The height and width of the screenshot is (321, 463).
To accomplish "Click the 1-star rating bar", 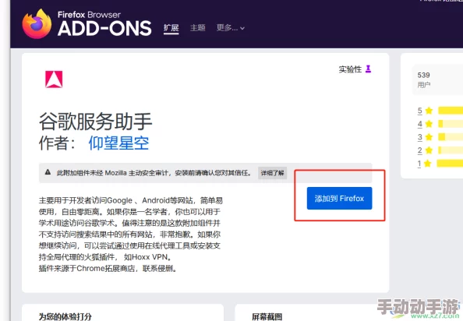I will pos(450,163).
